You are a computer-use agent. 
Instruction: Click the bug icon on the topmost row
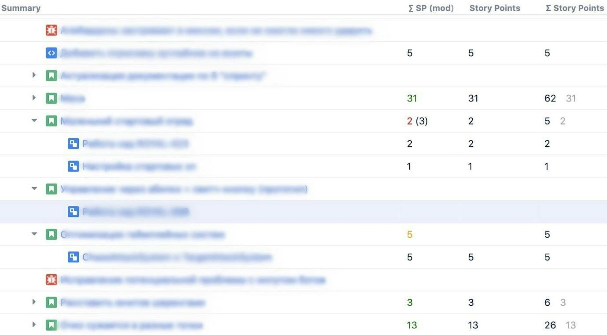pos(51,30)
